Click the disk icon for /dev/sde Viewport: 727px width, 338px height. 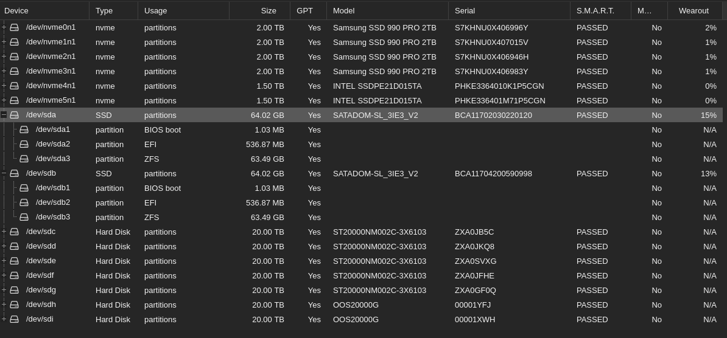(15, 261)
